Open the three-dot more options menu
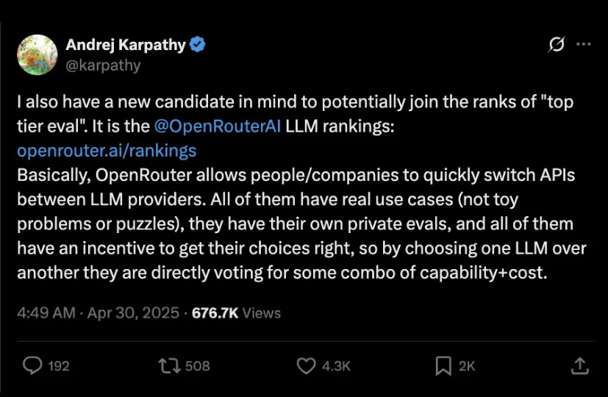This screenshot has width=608, height=397. tap(584, 45)
